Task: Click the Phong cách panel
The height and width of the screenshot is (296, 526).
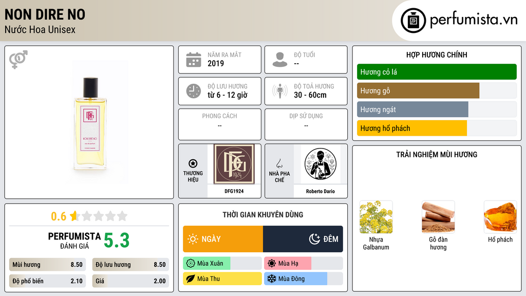Action: 220,124
